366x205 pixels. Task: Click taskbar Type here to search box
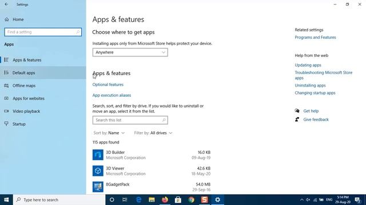click(59, 200)
